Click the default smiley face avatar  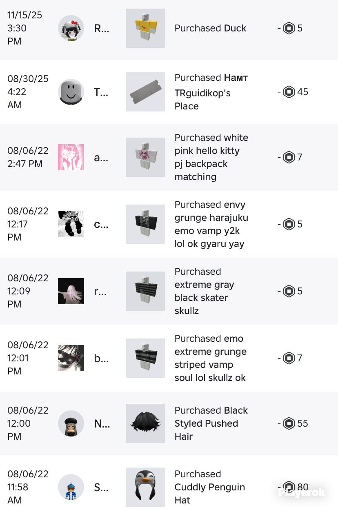click(x=71, y=92)
